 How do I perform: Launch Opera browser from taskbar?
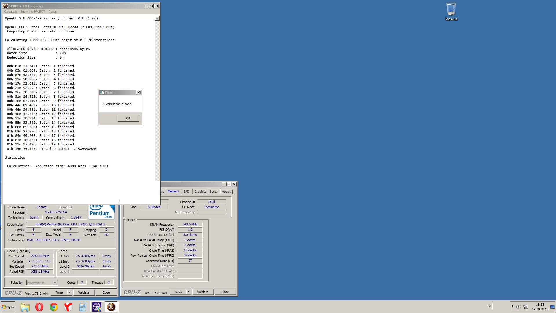(x=39, y=307)
